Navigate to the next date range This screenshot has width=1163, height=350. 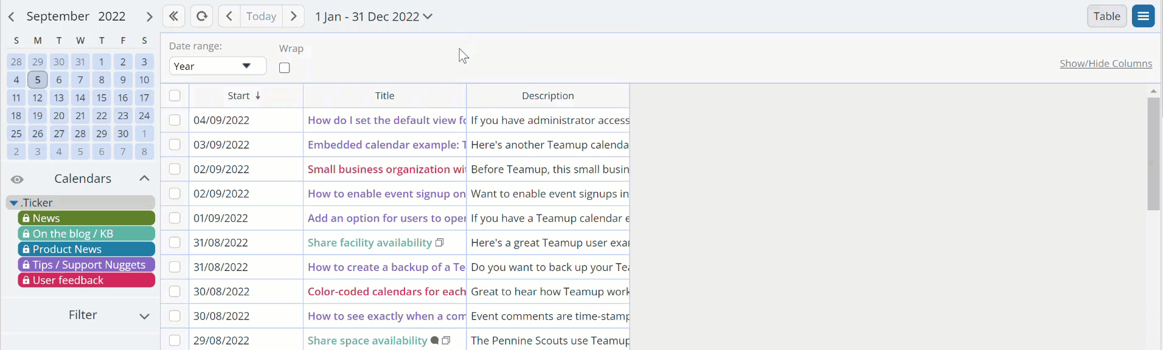293,16
